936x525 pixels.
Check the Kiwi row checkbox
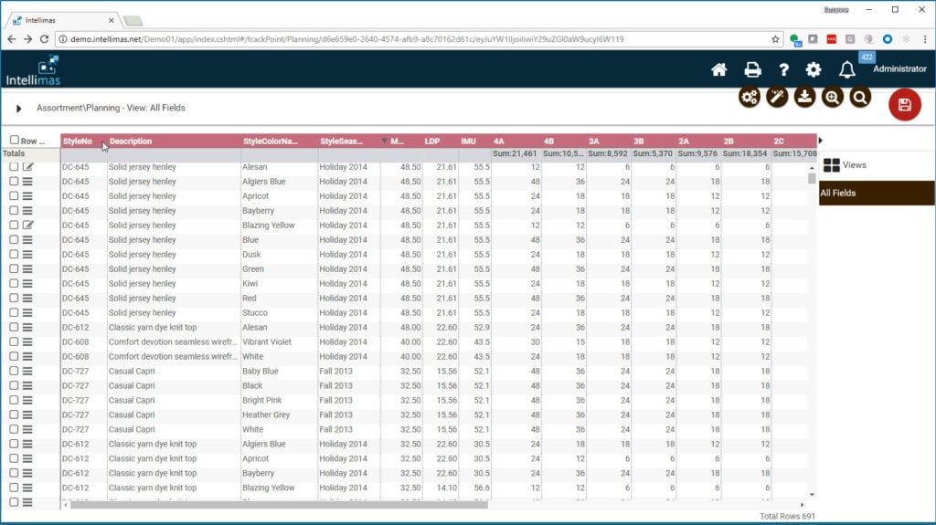pos(14,283)
